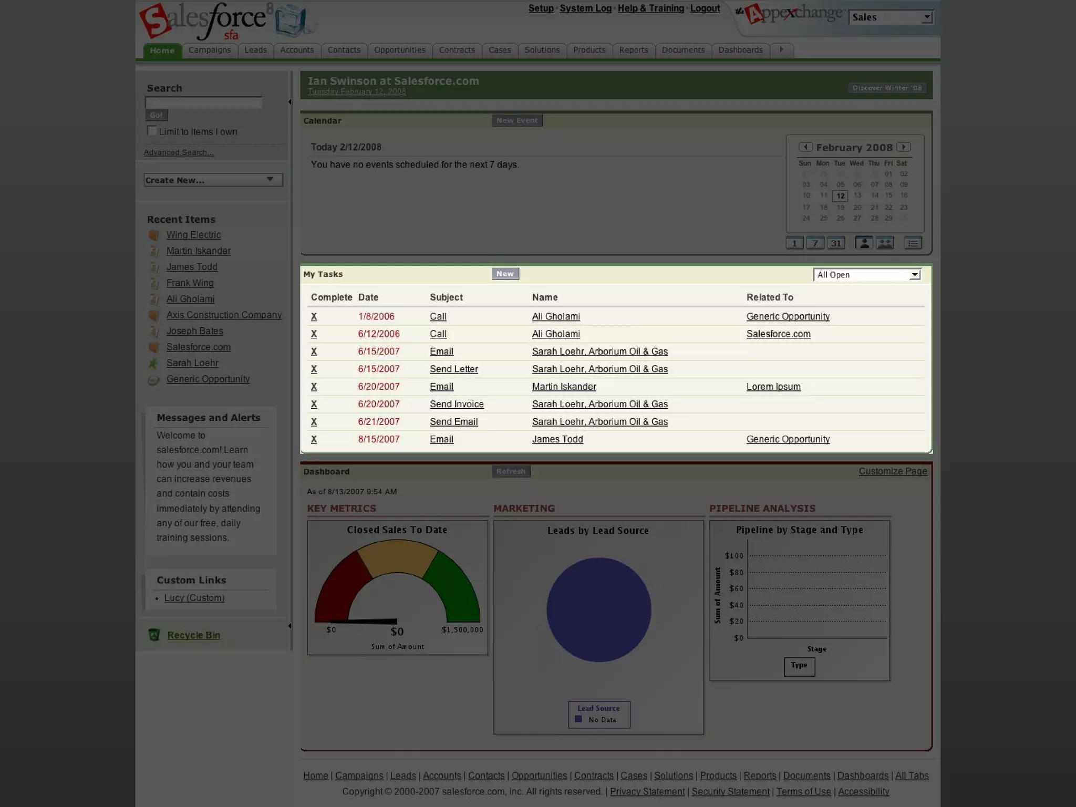The image size is (1076, 807).
Task: Mark the 1/8/2006 Call task complete
Action: click(314, 316)
